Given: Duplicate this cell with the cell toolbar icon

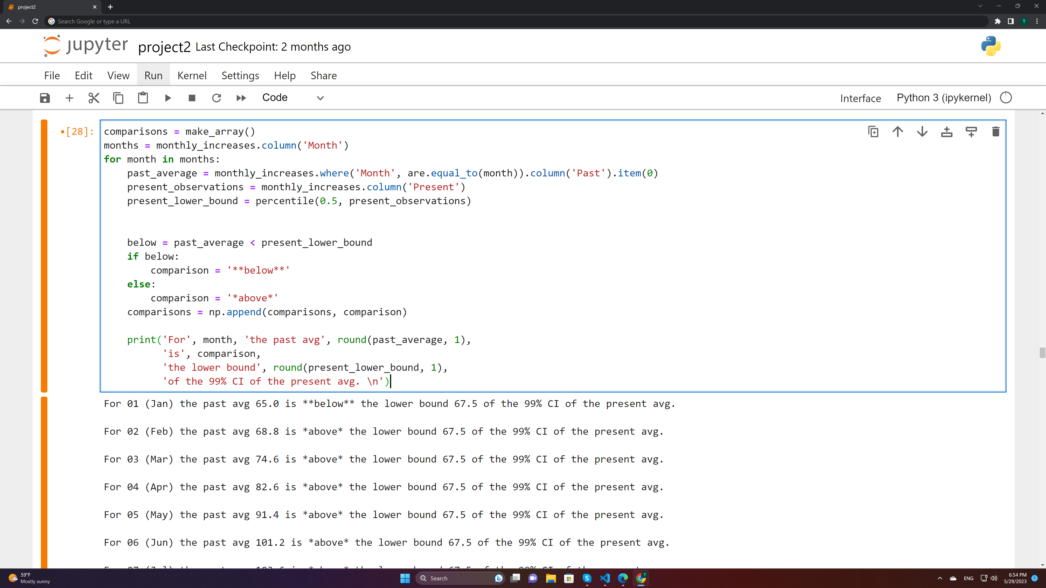Looking at the screenshot, I should click(873, 131).
